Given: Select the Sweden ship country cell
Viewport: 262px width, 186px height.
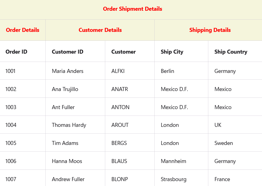Looking at the screenshot, I should click(x=224, y=143).
